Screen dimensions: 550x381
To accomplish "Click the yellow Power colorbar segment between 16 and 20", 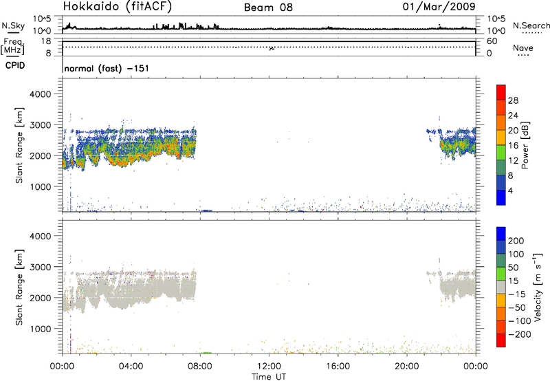I will pos(501,137).
